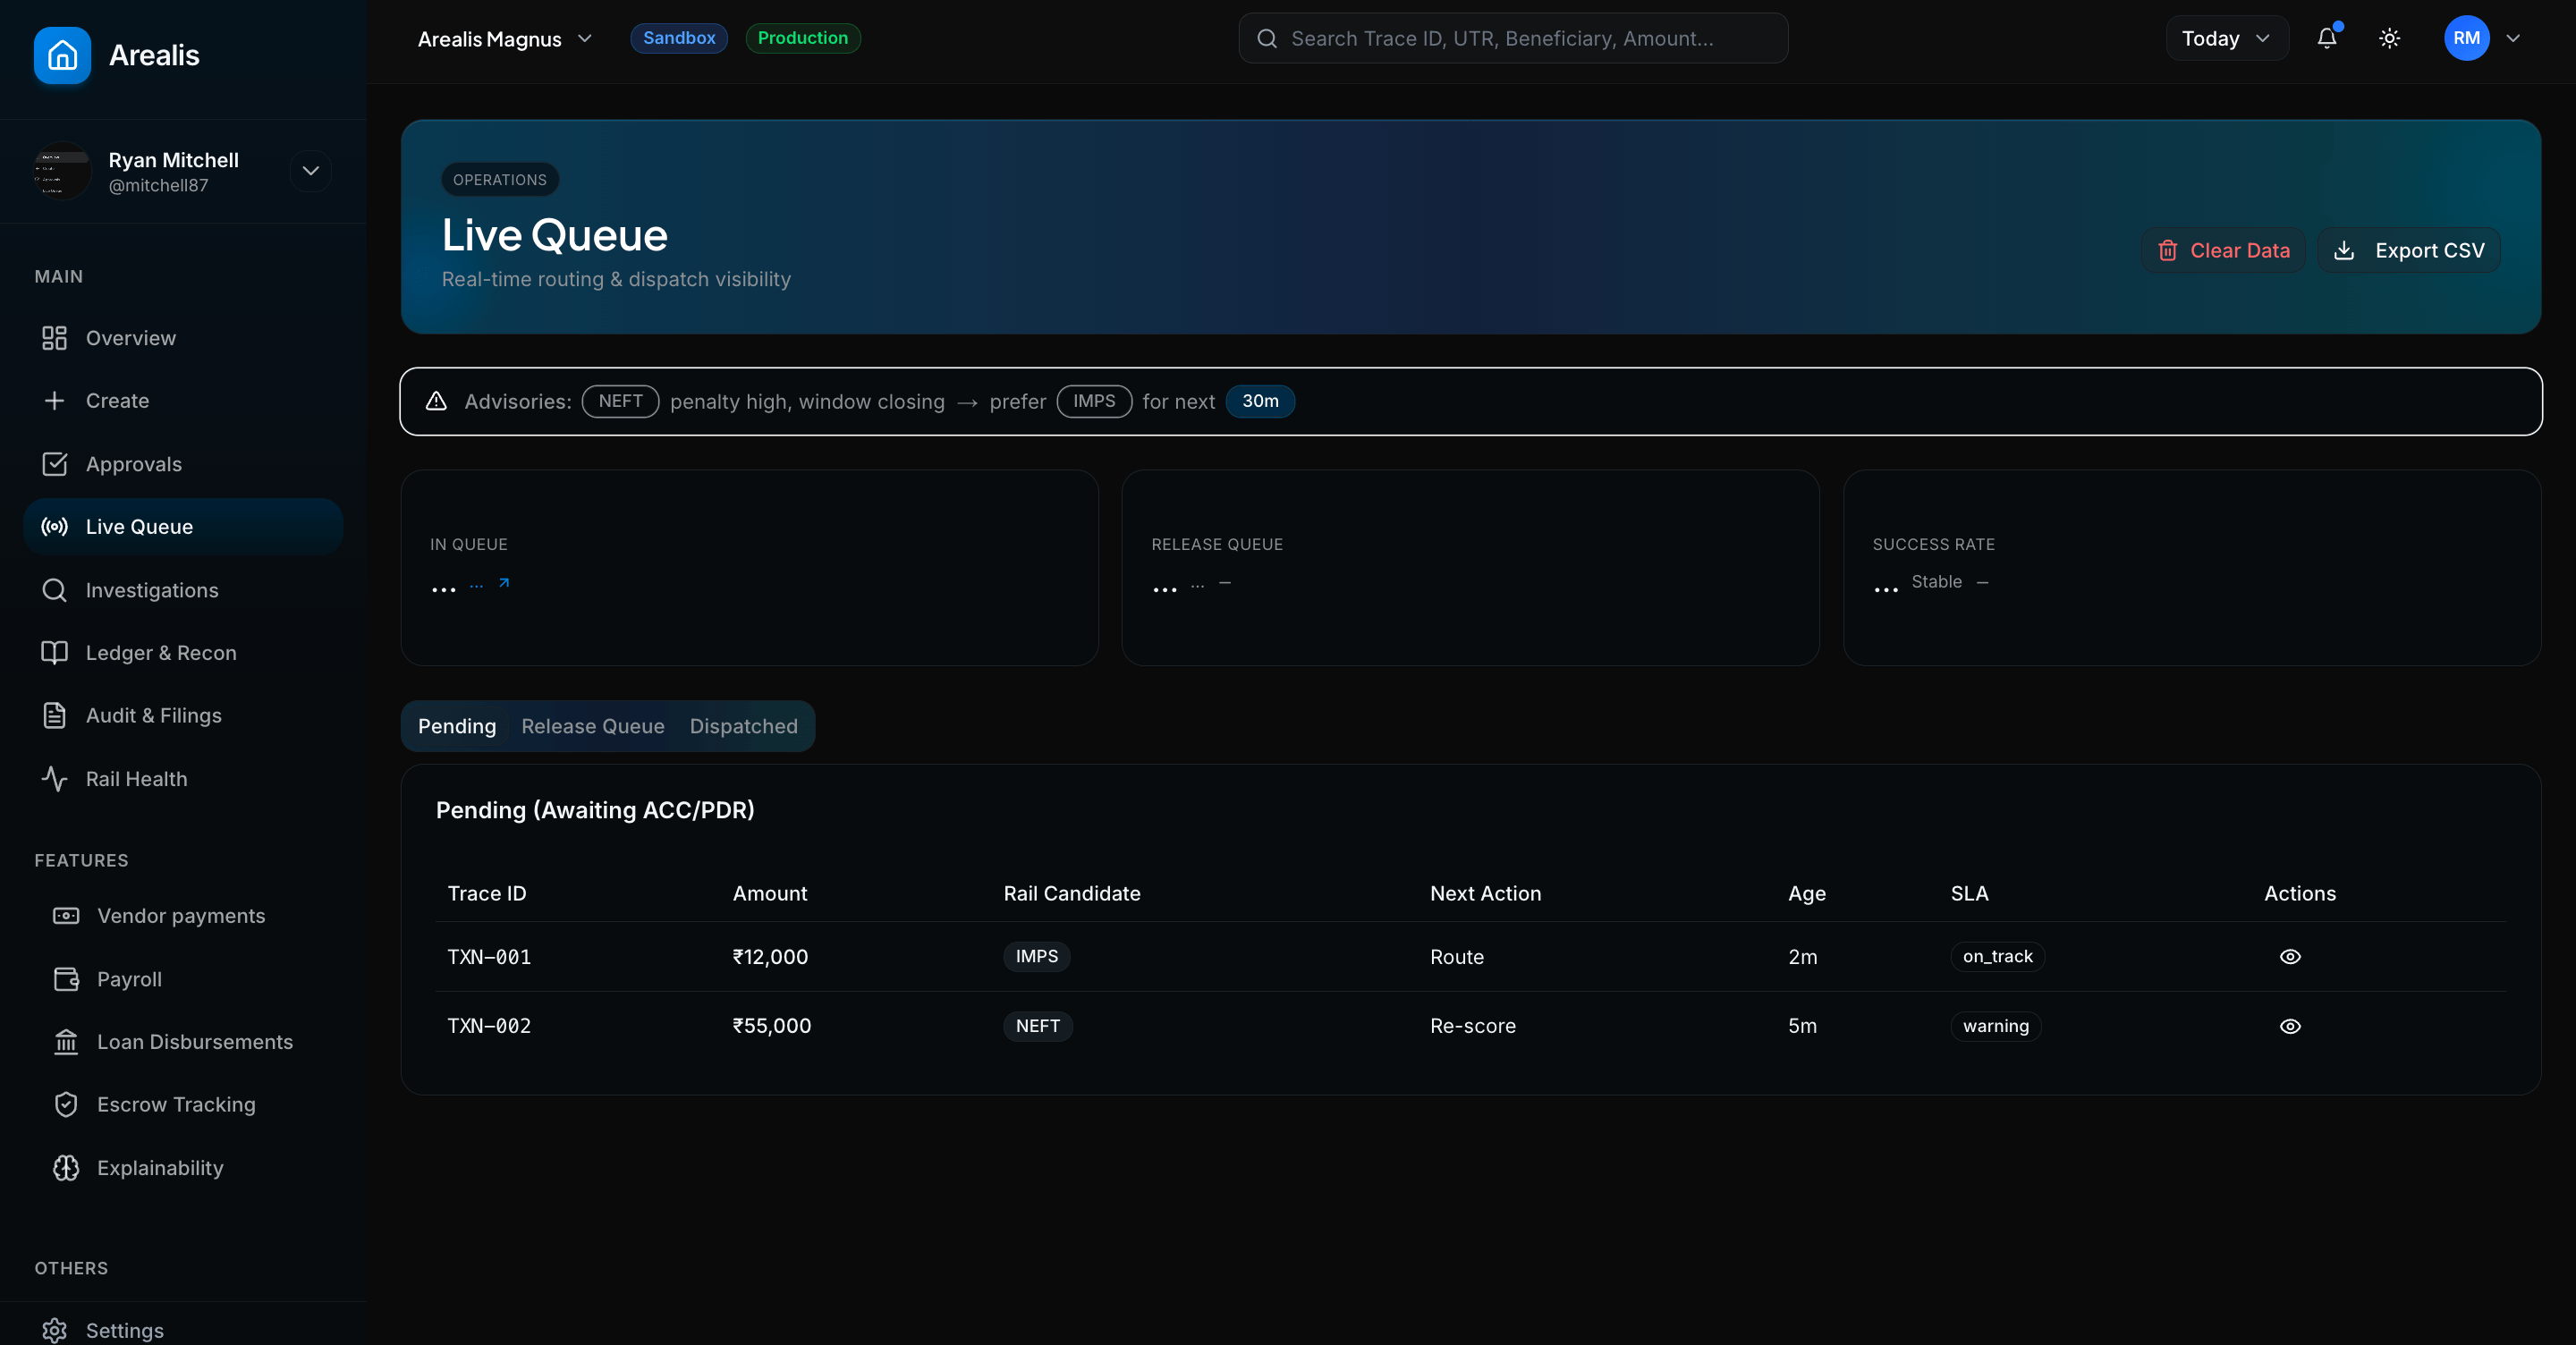
Task: Switch to the Release Queue tab
Action: click(593, 726)
